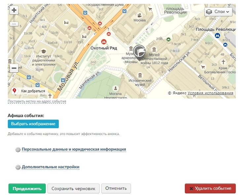Click the green metro icon near 2/3В
The width and height of the screenshot is (241, 195).
[x=168, y=40]
